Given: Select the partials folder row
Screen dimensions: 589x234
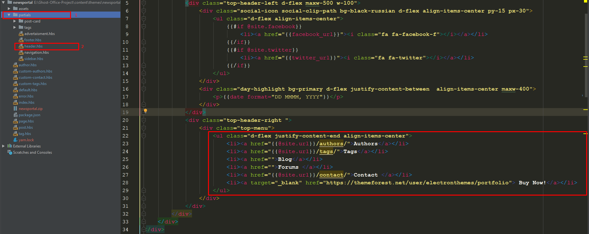Looking at the screenshot, I should [x=60, y=15].
